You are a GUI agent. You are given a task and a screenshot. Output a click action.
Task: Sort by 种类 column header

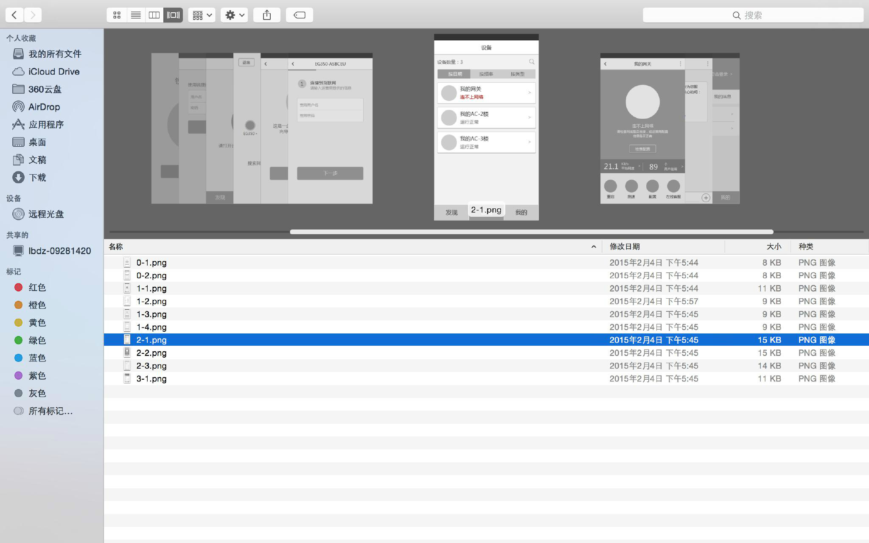pyautogui.click(x=830, y=246)
